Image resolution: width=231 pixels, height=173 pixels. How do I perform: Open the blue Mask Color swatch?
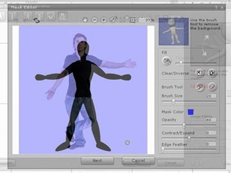(x=191, y=112)
